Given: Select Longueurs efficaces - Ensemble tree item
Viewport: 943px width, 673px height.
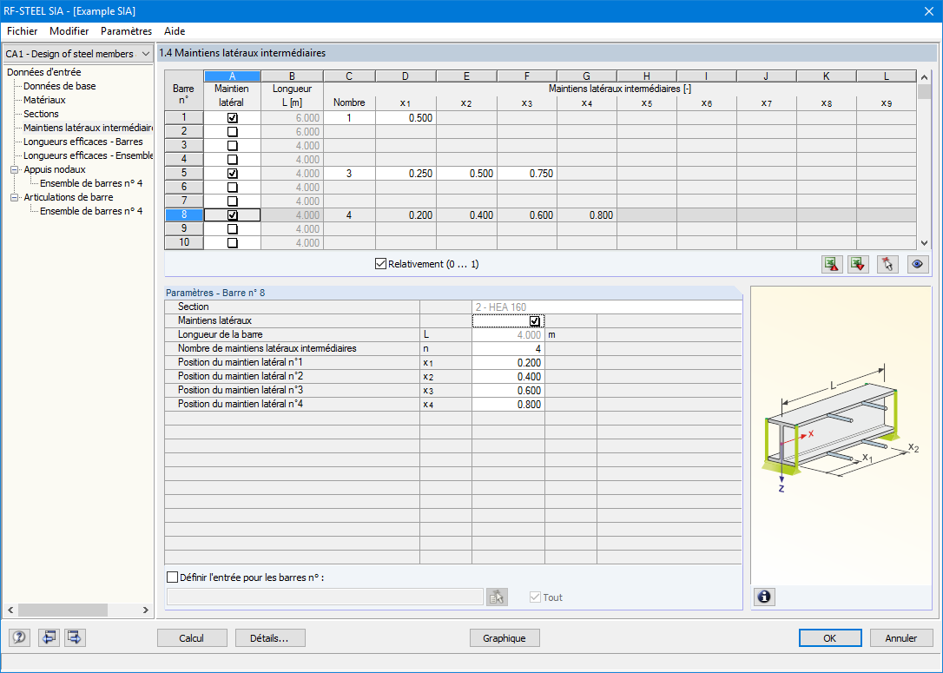Looking at the screenshot, I should point(88,155).
